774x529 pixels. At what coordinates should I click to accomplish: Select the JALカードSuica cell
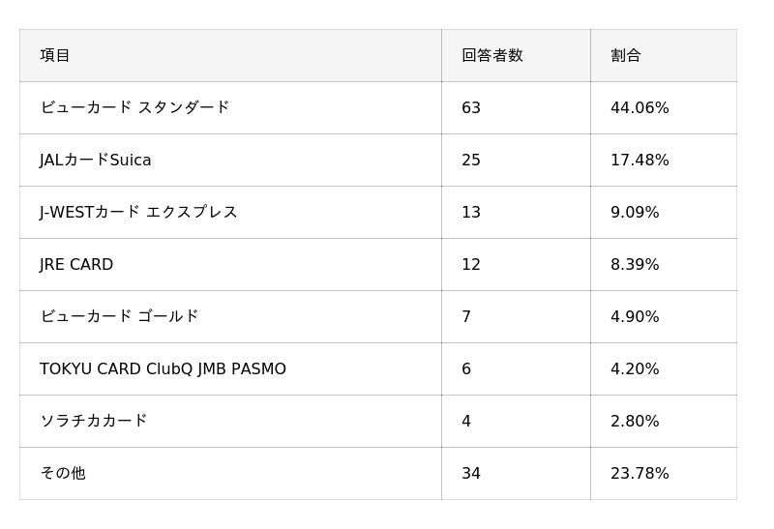click(96, 160)
